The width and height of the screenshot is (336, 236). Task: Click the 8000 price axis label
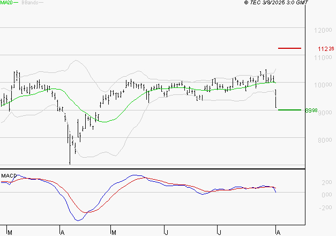pos(325,141)
